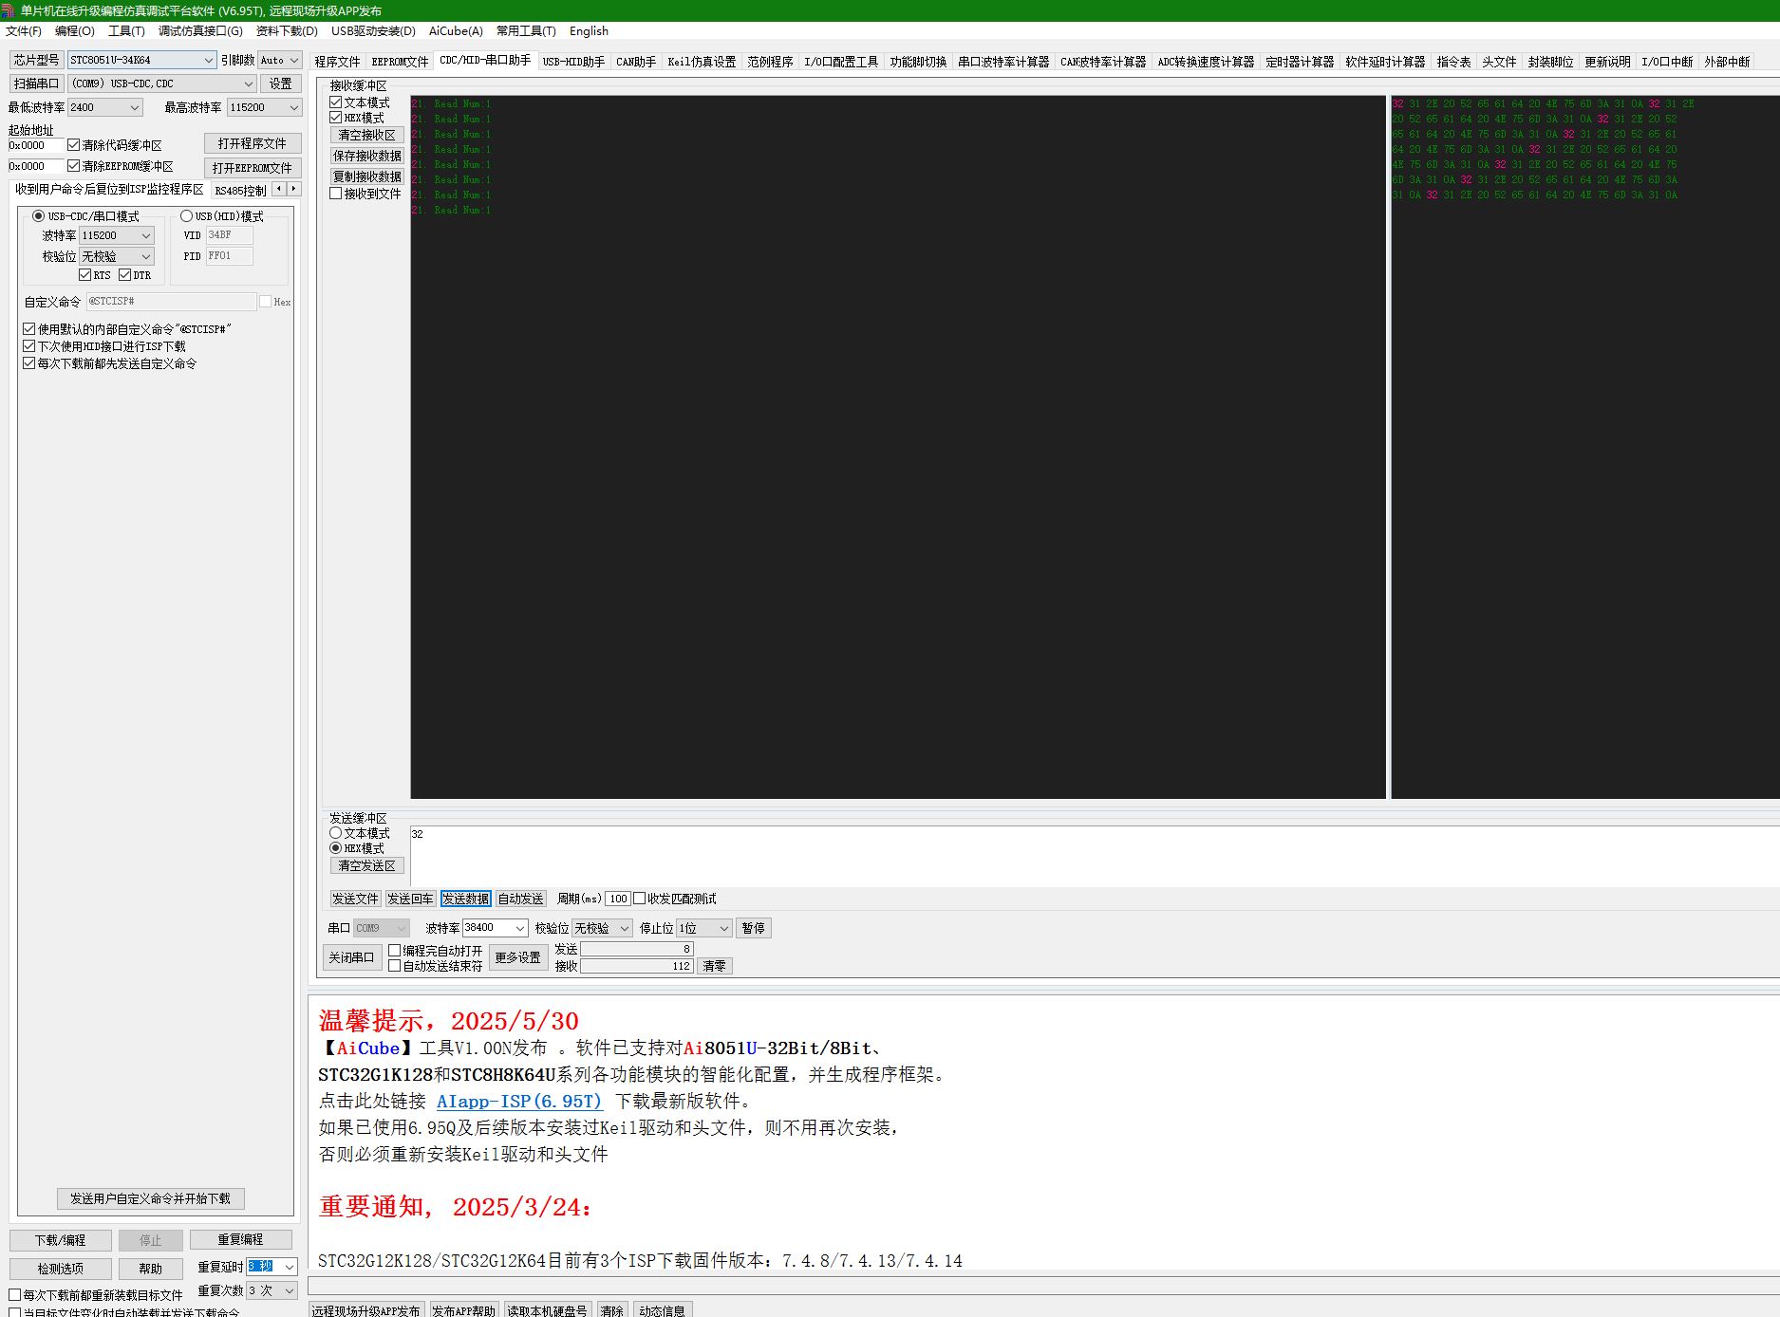Switch to 串口波特率计算器 tab
1780x1317 pixels.
coord(1003,62)
